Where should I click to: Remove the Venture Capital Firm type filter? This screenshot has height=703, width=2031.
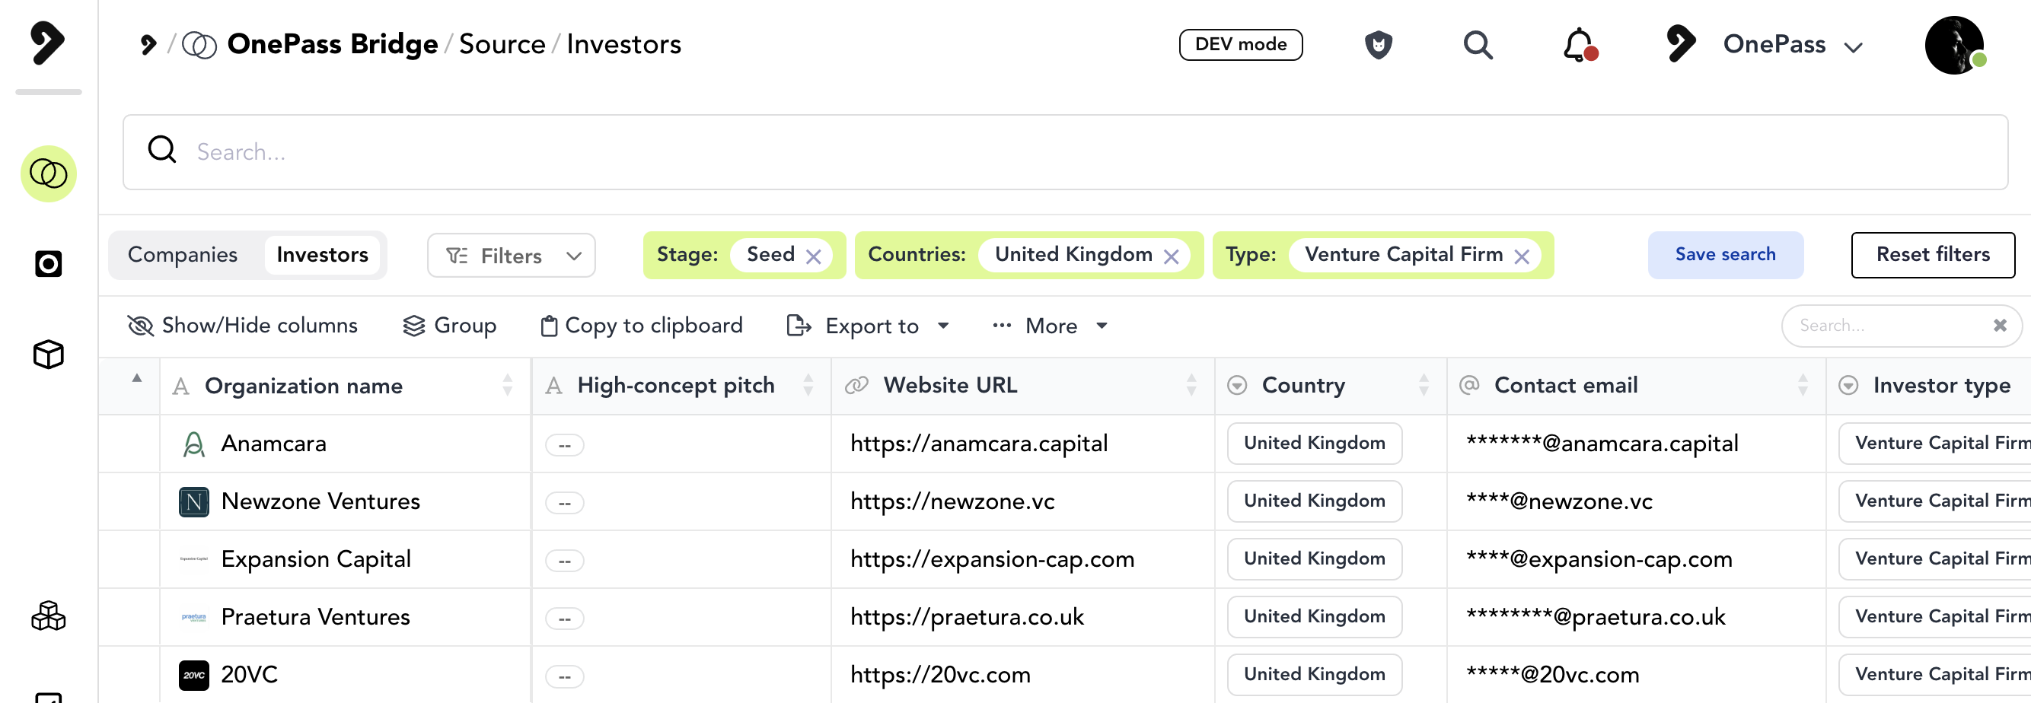pyautogui.click(x=1522, y=256)
